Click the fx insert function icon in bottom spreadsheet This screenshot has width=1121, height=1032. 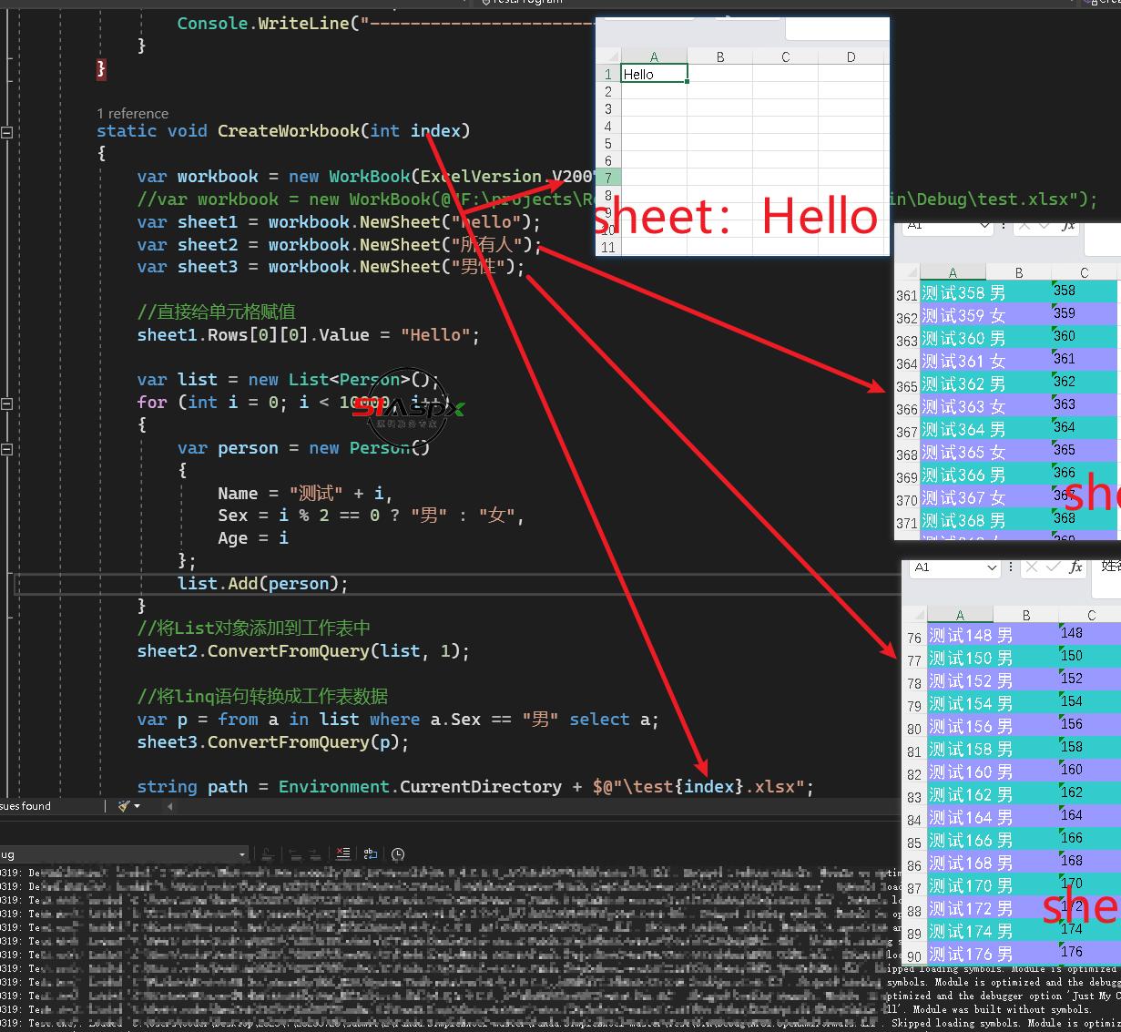1075,567
